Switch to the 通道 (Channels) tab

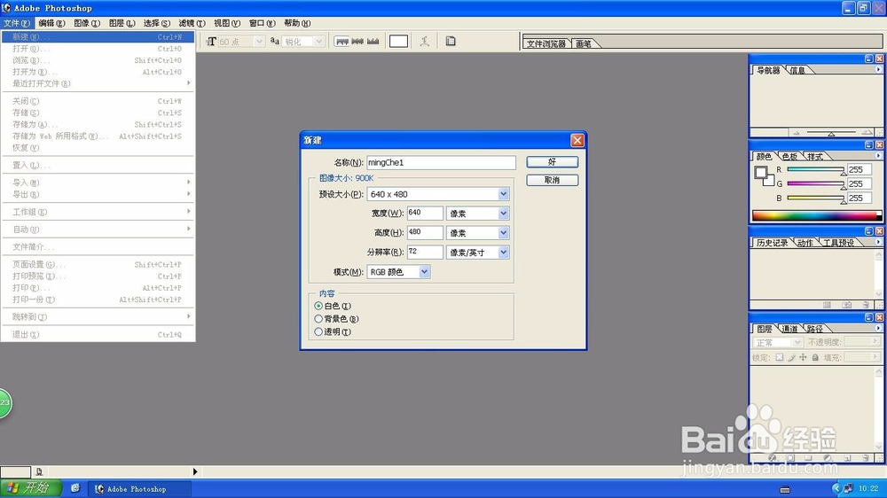789,329
